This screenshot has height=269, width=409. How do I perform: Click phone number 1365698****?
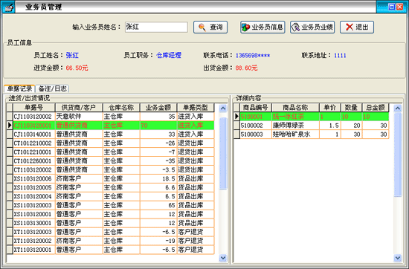tap(253, 56)
